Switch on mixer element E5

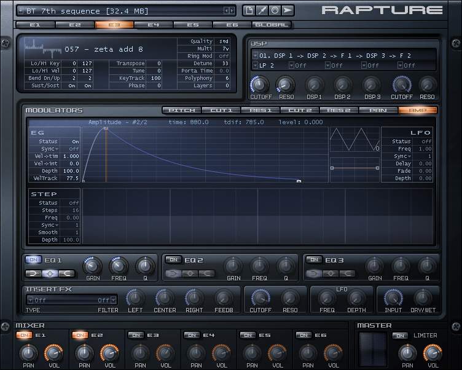(248, 335)
